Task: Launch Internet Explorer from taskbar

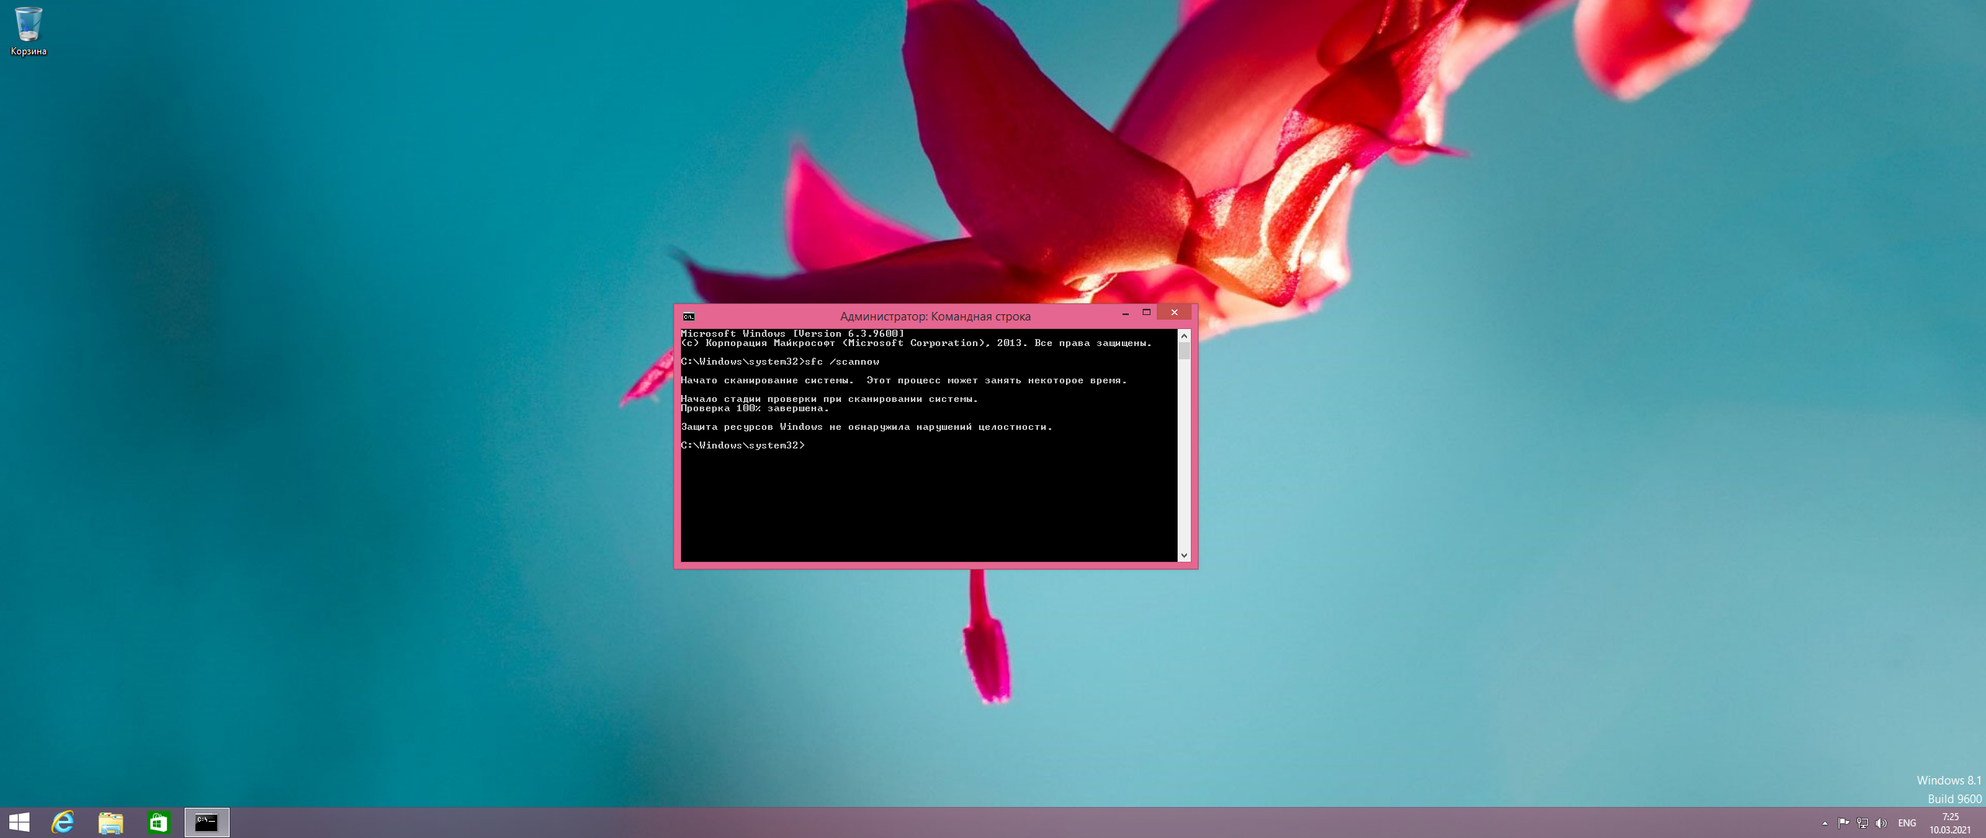Action: coord(63,822)
